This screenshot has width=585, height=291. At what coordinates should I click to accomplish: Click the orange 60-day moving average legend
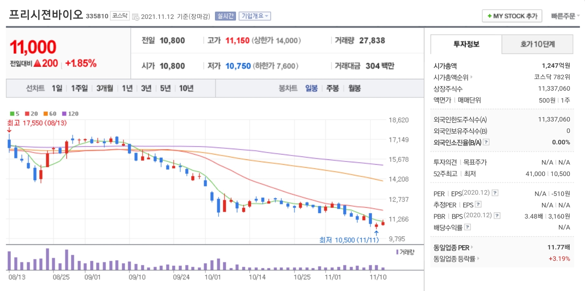(x=50, y=114)
